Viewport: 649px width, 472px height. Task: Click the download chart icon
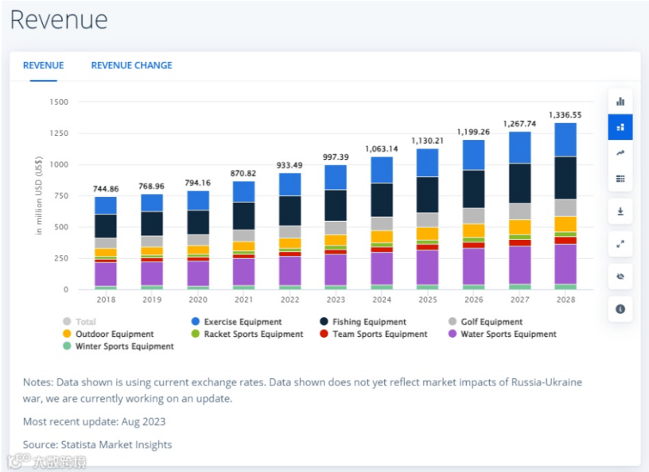click(x=620, y=213)
